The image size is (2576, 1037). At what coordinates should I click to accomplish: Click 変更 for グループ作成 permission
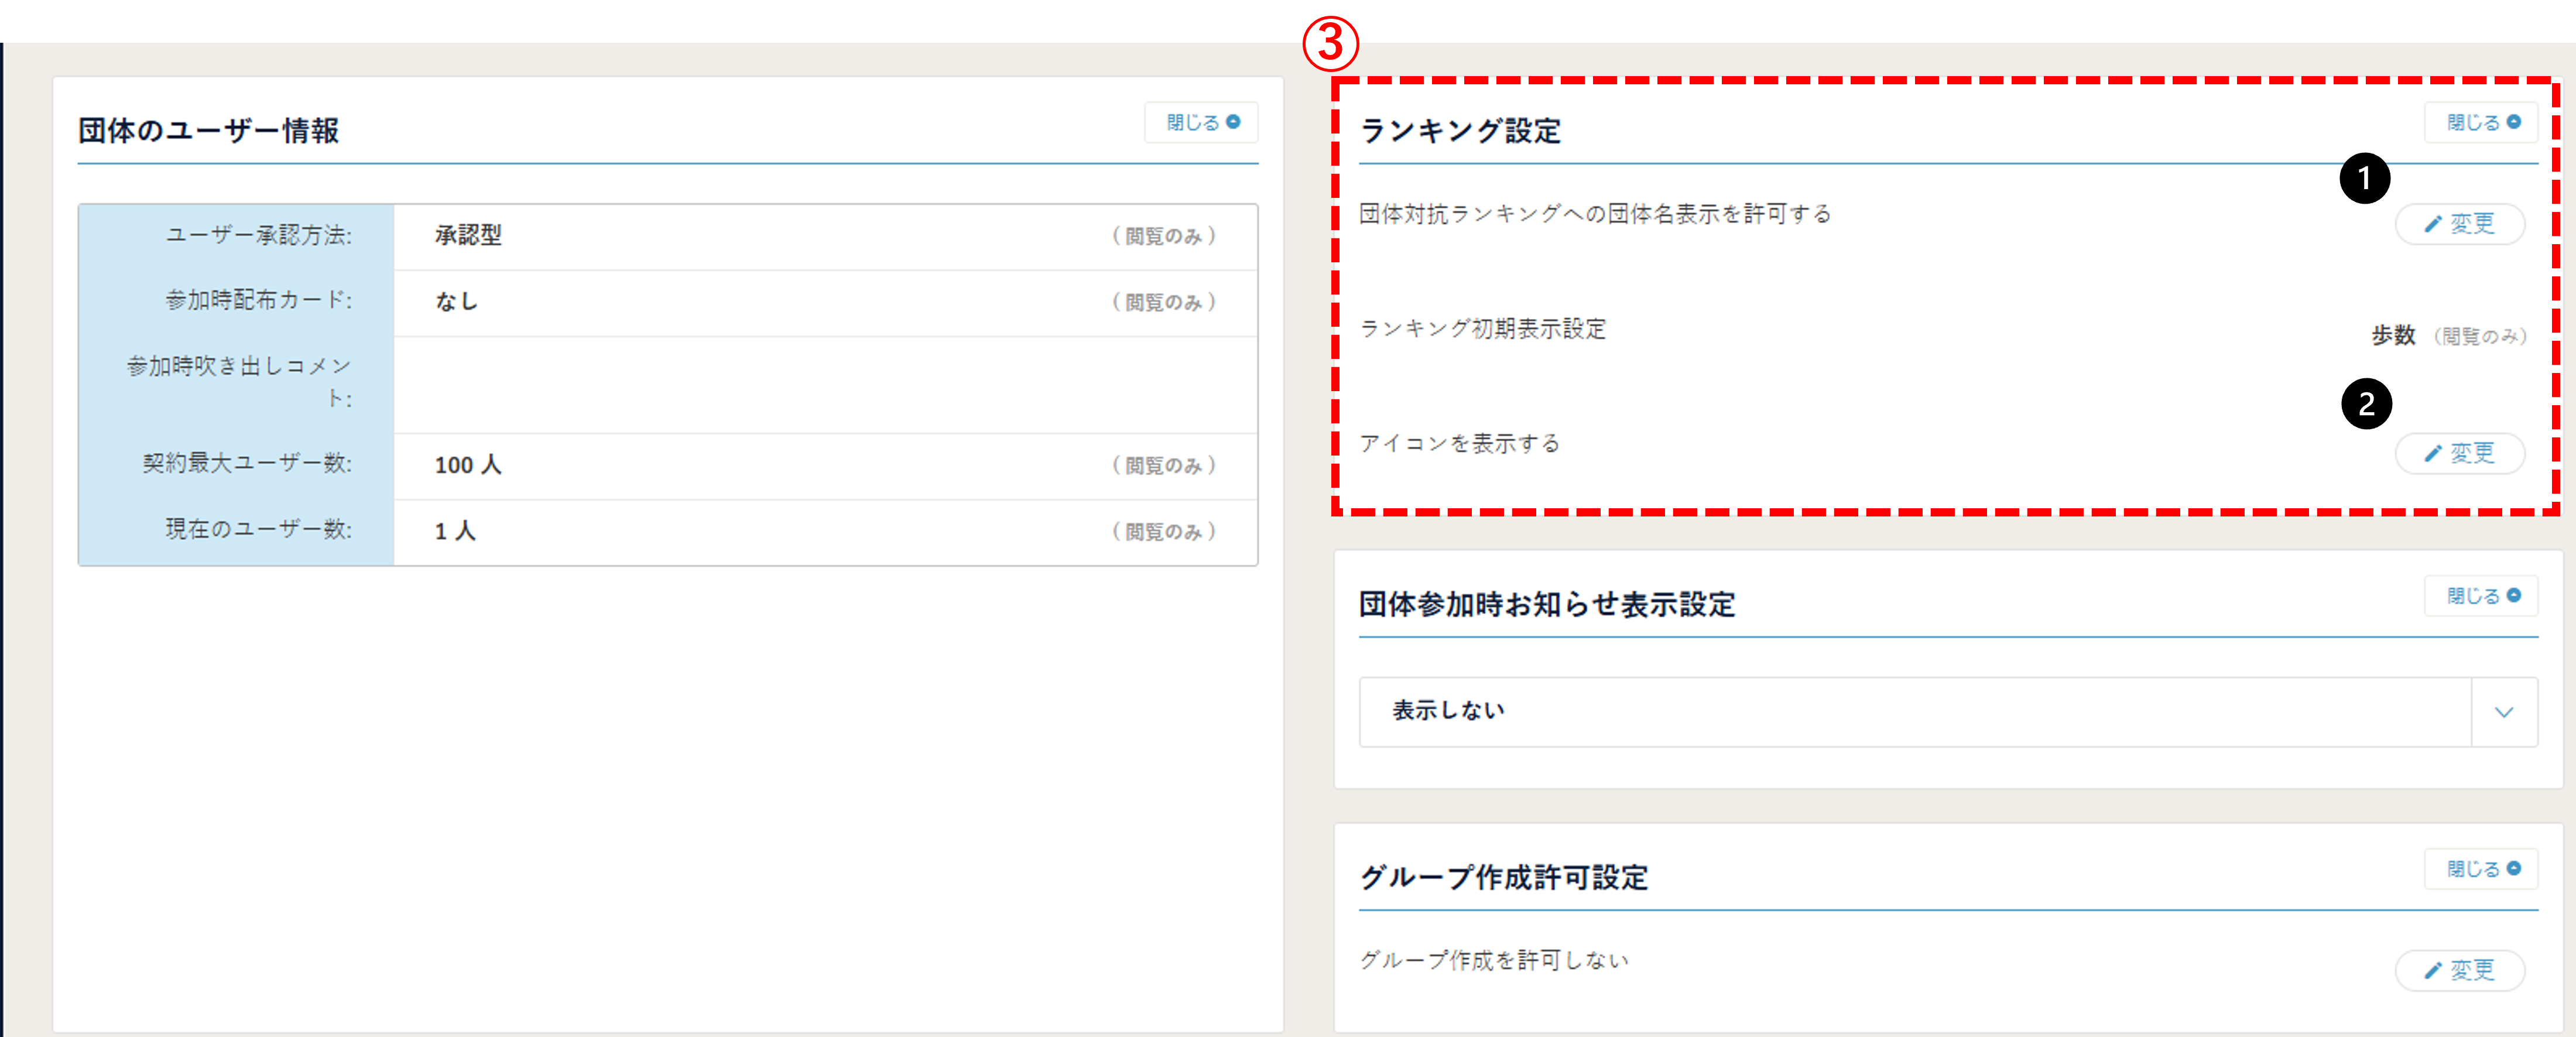pyautogui.click(x=2459, y=970)
